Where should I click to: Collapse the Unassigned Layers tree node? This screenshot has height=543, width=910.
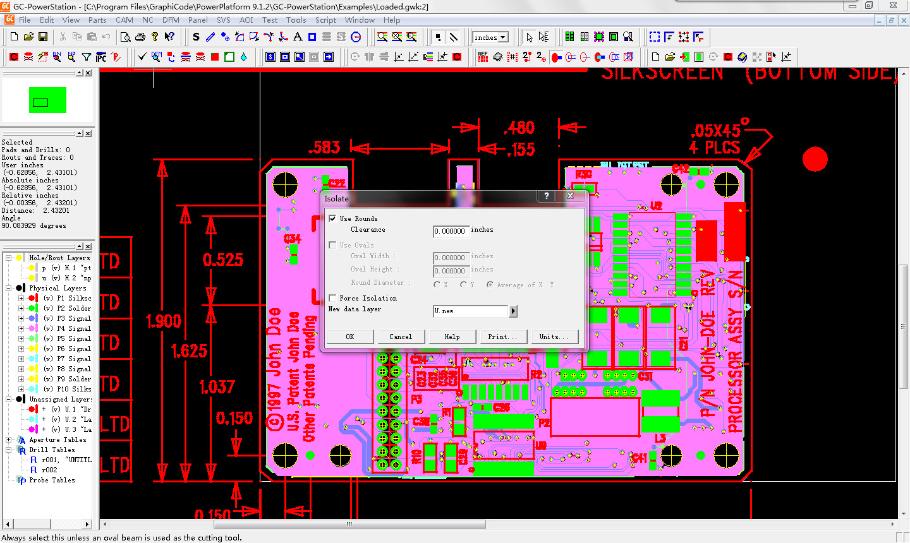[x=9, y=399]
